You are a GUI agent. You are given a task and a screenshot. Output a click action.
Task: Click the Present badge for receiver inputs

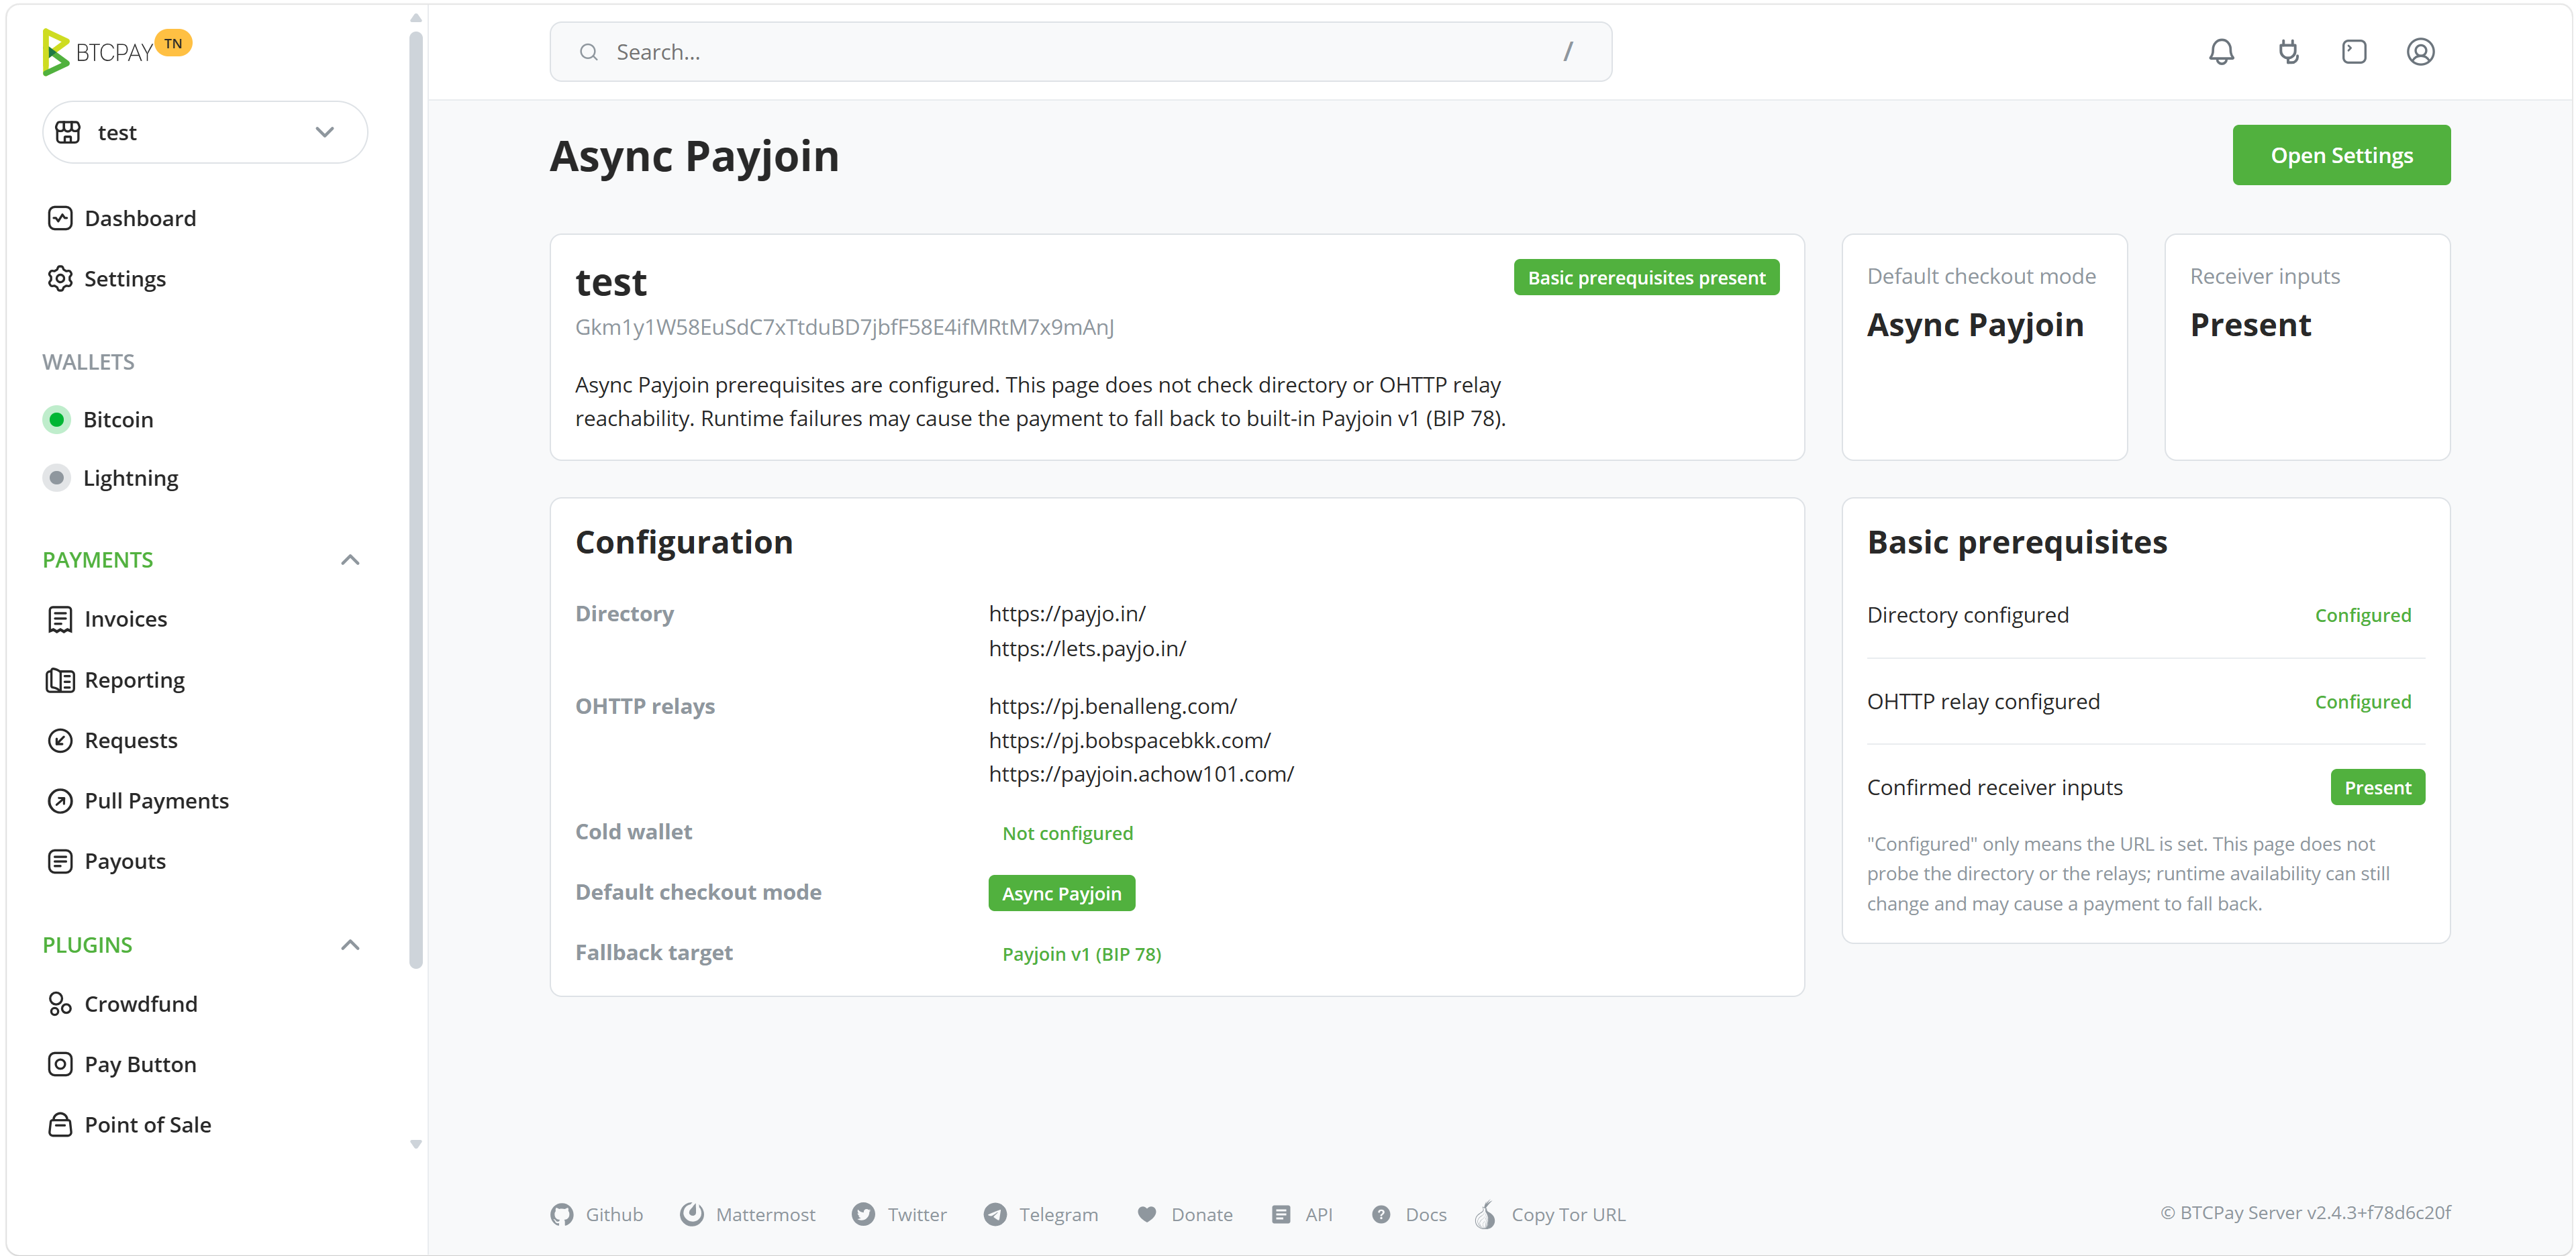click(2377, 788)
